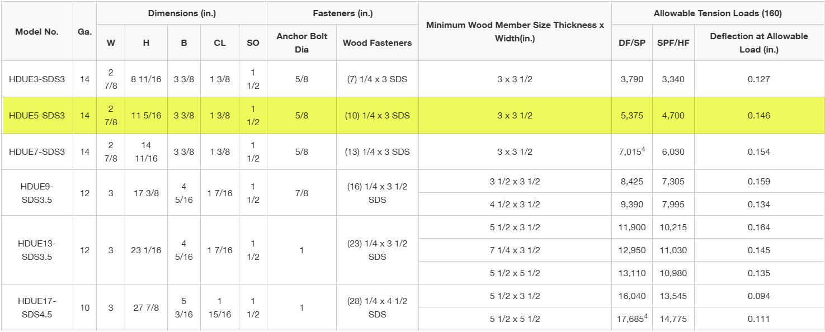Select the HDUE9-SDS3.5 model cell
Image resolution: width=825 pixels, height=332 pixels.
click(x=37, y=193)
